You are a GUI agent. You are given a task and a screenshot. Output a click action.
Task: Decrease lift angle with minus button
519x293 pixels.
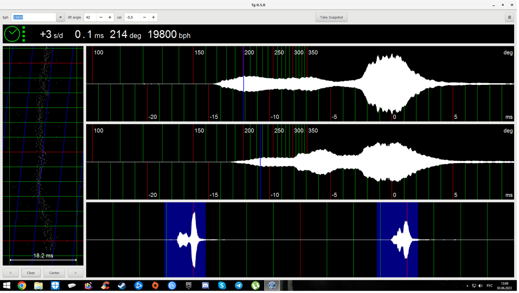coord(101,17)
